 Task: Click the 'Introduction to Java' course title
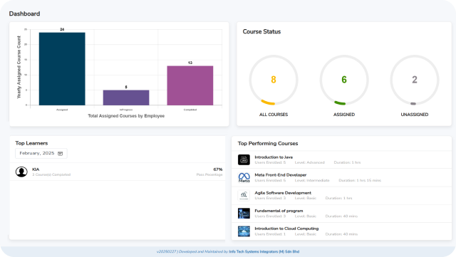coord(274,157)
